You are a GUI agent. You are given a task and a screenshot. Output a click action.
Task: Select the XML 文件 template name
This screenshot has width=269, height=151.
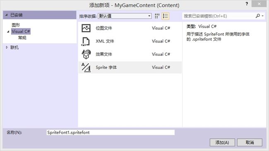coord(105,41)
